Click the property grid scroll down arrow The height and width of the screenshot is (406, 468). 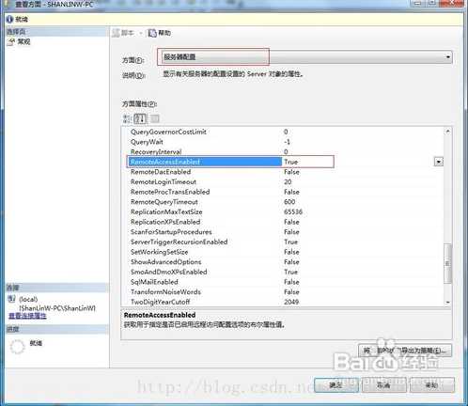(x=448, y=302)
